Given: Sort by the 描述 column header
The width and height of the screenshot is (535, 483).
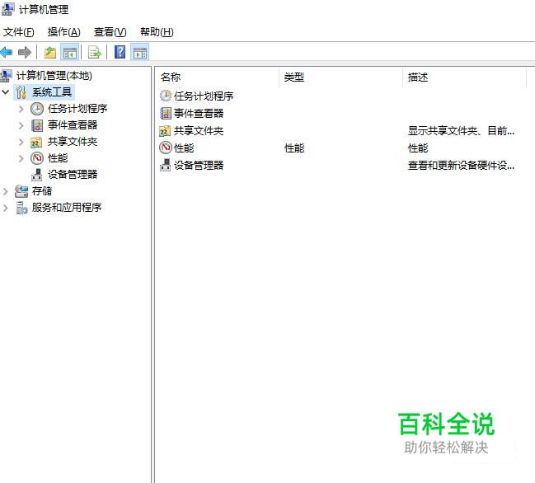Looking at the screenshot, I should (x=464, y=77).
